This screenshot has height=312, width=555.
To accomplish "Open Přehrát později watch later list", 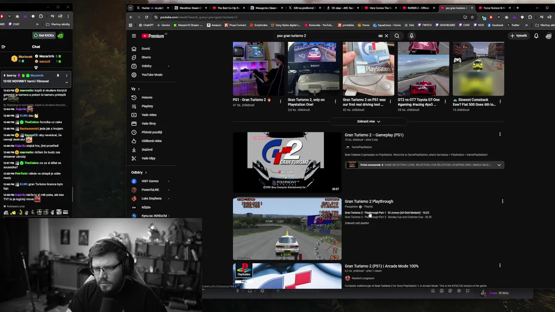I will [x=151, y=132].
